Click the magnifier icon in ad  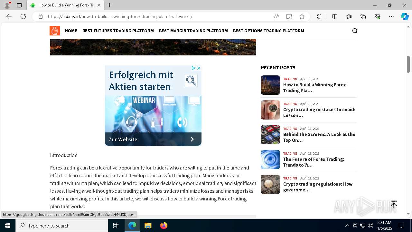coord(191,81)
